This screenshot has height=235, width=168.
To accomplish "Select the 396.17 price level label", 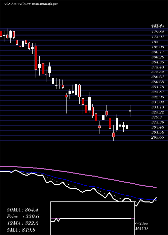I will point(158,52).
